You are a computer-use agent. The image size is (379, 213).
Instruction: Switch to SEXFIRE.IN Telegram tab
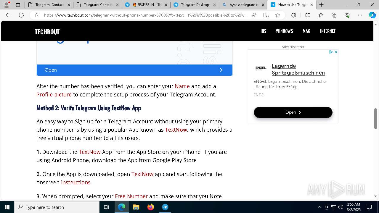pyautogui.click(x=146, y=5)
